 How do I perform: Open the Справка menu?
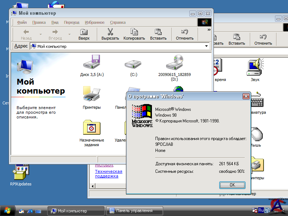(x=118, y=22)
